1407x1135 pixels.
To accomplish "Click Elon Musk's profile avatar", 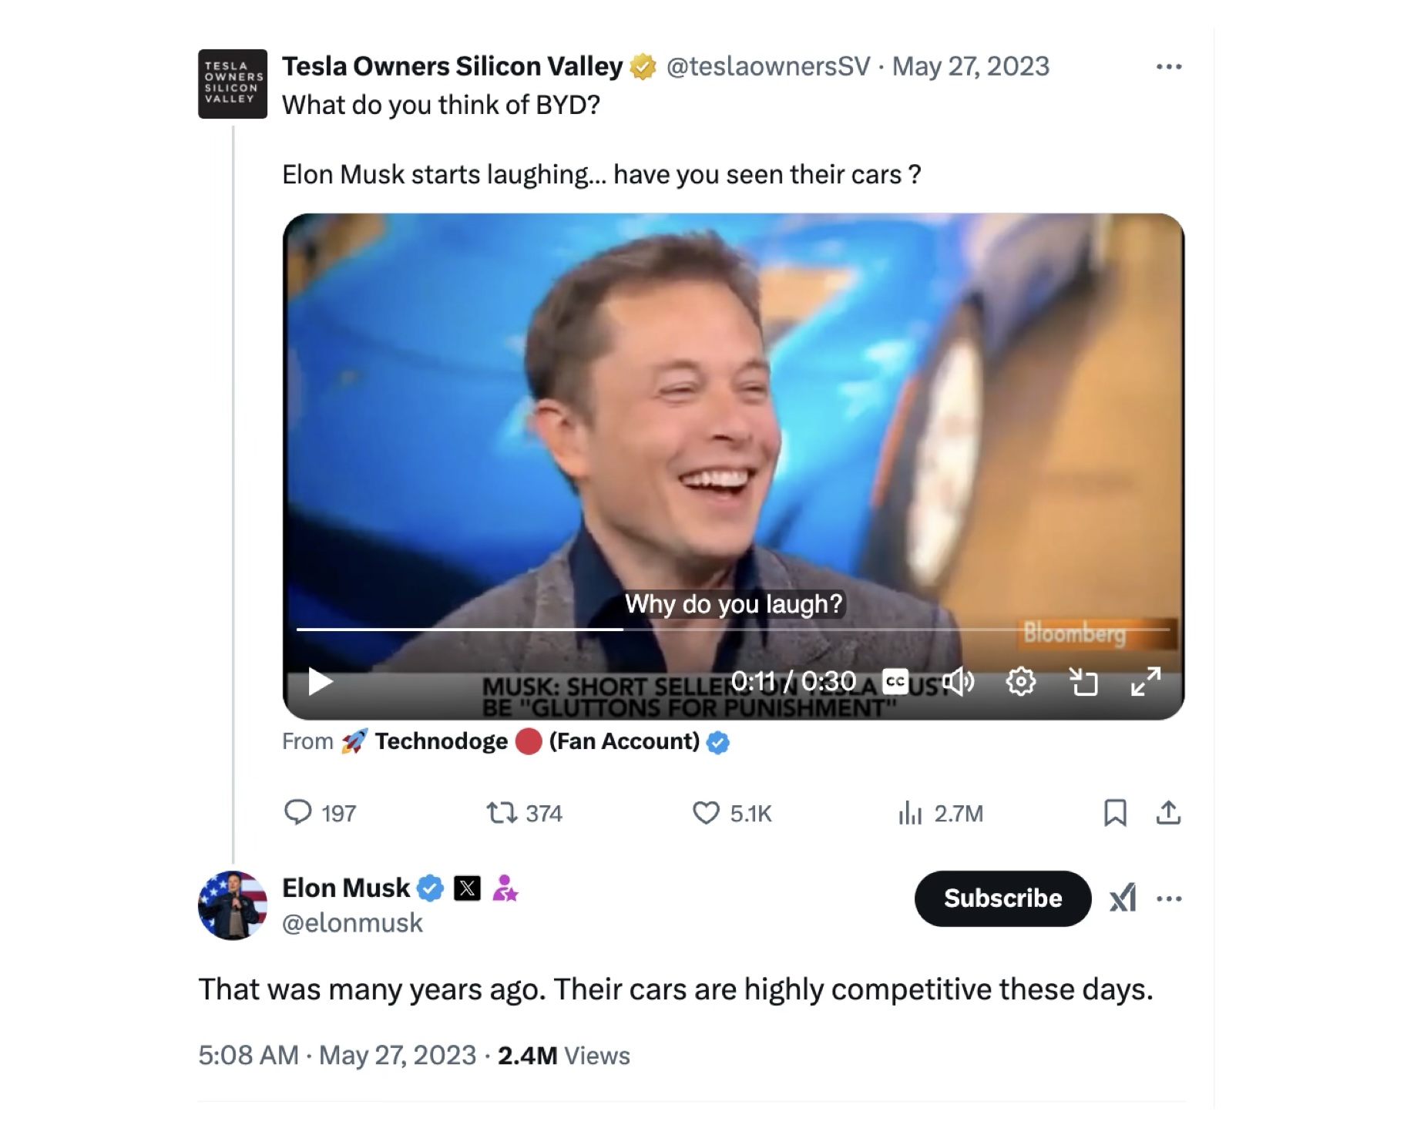I will pyautogui.click(x=233, y=905).
